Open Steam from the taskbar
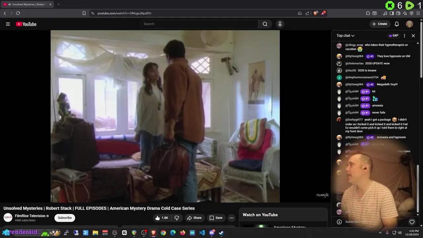Viewport: 423px width, 238px height. tap(221, 233)
